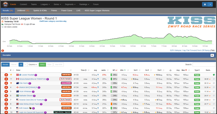
Task: Switch power display to W/KG
Action: (42, 64)
